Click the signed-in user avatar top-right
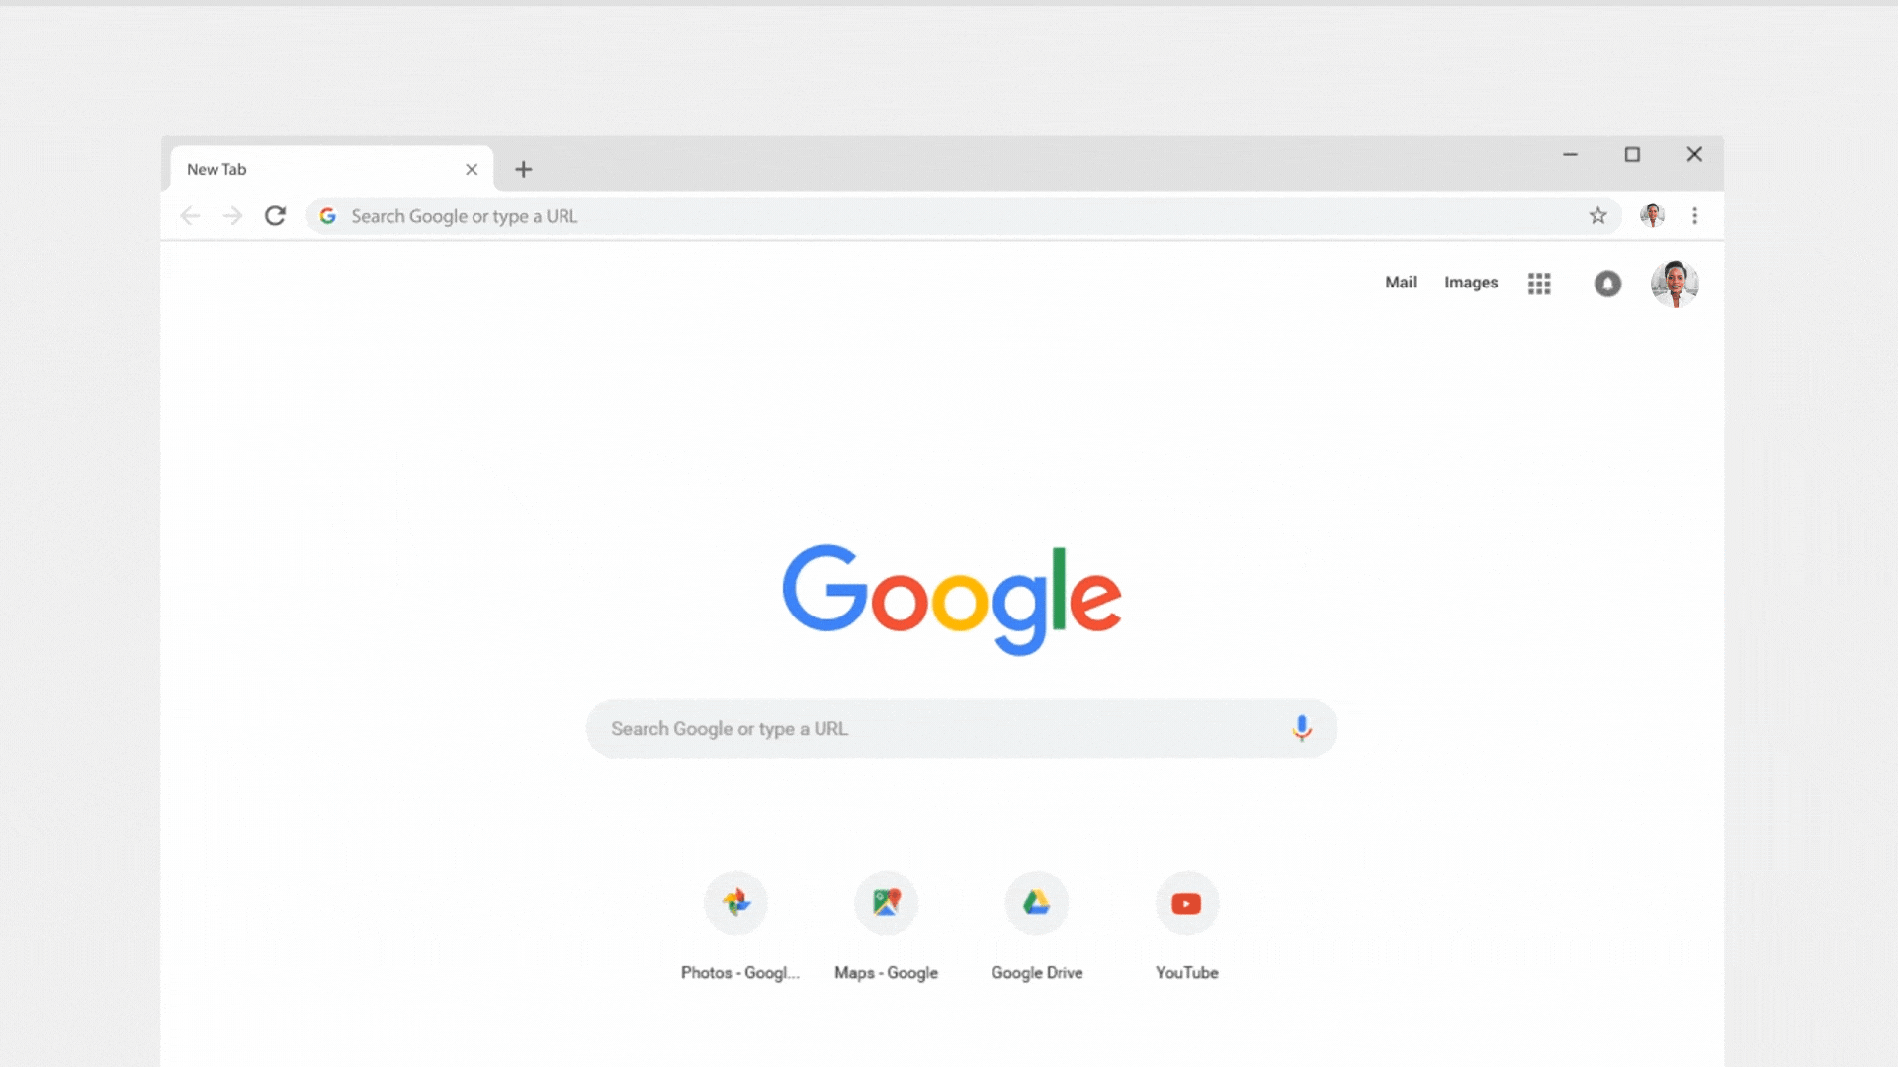This screenshot has height=1067, width=1898. pyautogui.click(x=1674, y=282)
